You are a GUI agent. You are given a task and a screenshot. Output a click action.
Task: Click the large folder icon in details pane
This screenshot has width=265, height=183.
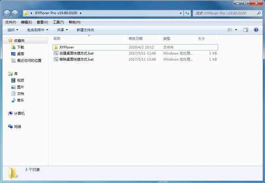[x=12, y=173]
